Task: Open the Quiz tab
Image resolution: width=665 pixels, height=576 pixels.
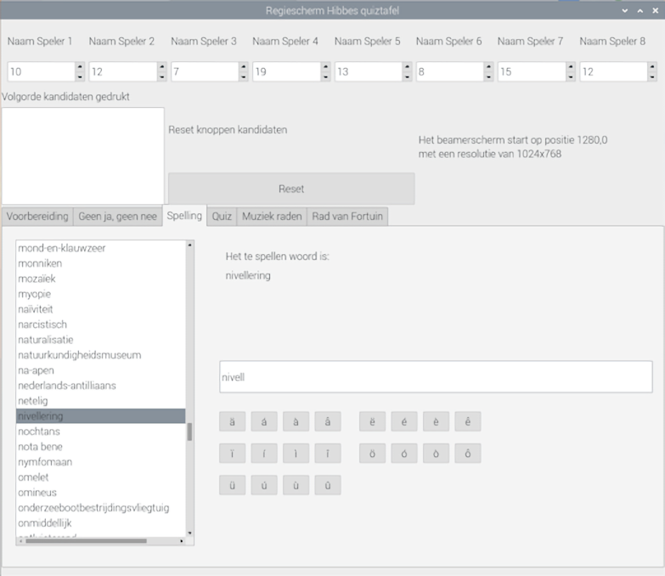Action: [222, 217]
